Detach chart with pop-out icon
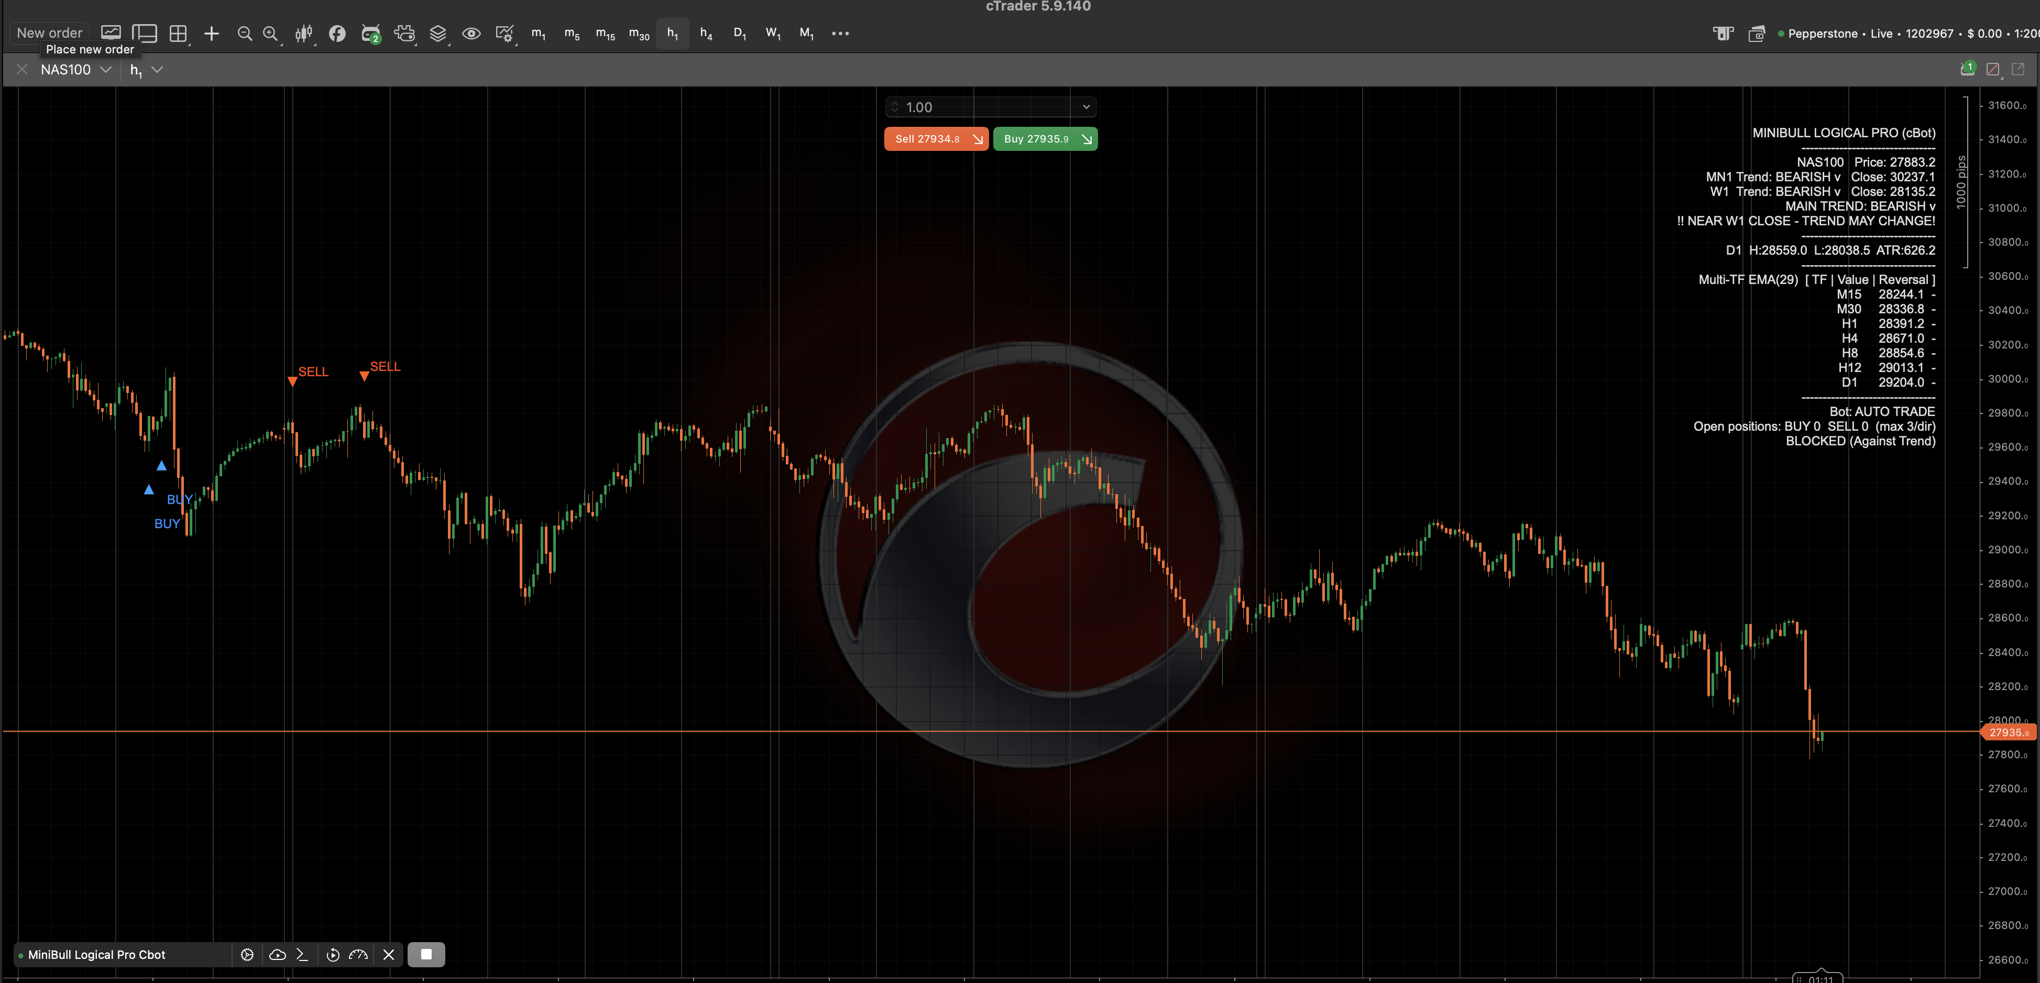This screenshot has height=983, width=2040. [x=2018, y=70]
